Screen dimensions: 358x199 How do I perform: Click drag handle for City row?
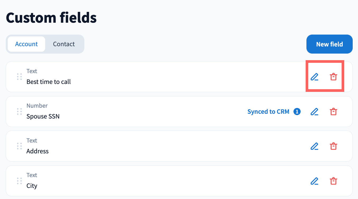pyautogui.click(x=19, y=181)
